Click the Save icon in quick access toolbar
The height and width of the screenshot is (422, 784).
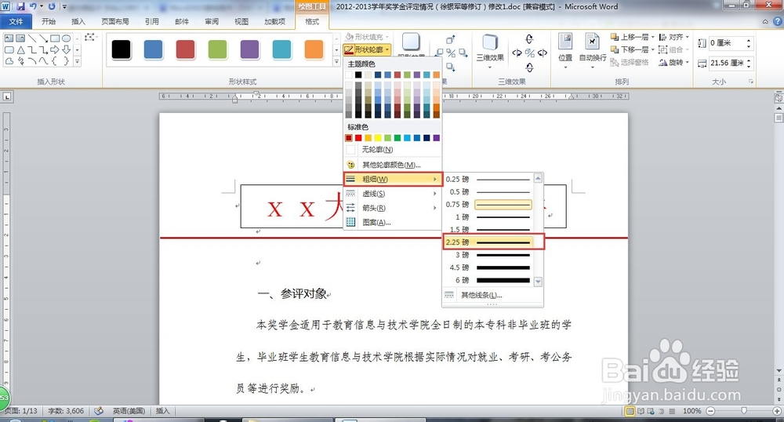coord(20,6)
